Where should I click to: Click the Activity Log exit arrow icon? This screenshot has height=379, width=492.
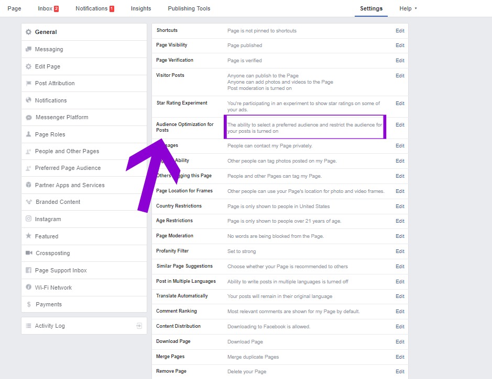[x=139, y=326]
